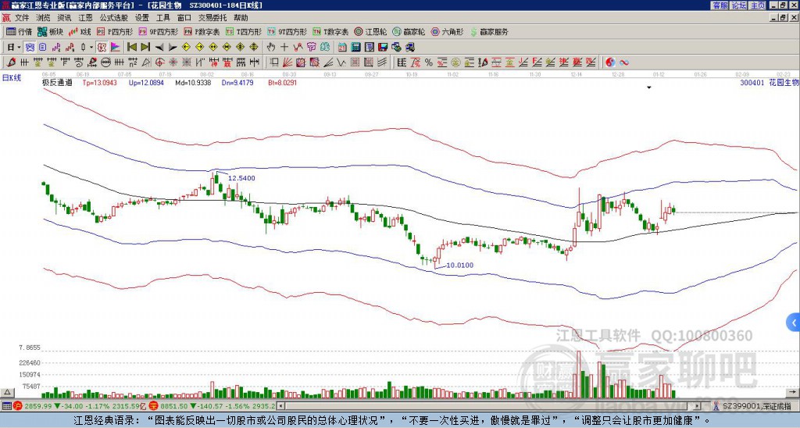Open the 赢家轮 wheel tool
This screenshot has width=800, height=428.
pyautogui.click(x=409, y=31)
